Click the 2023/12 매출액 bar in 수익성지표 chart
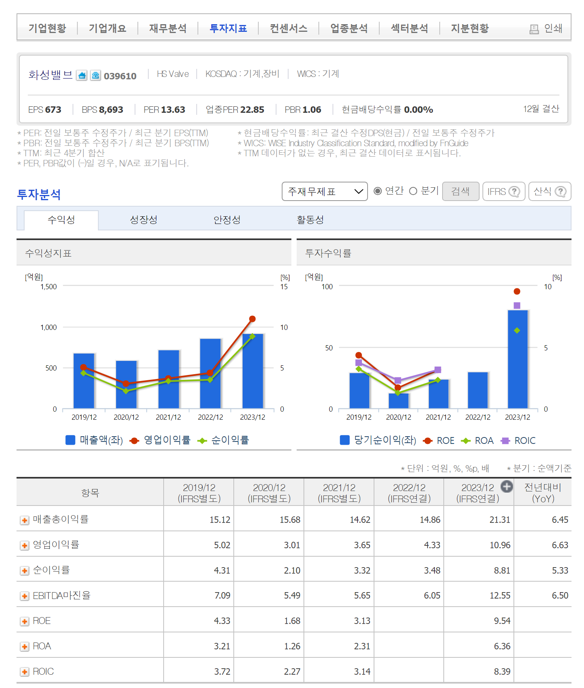This screenshot has height=688, width=584. pos(253,371)
